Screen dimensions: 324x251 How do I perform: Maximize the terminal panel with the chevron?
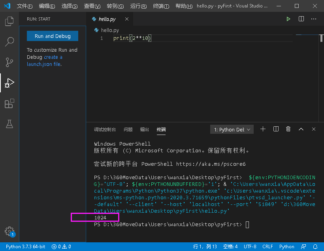301,129
